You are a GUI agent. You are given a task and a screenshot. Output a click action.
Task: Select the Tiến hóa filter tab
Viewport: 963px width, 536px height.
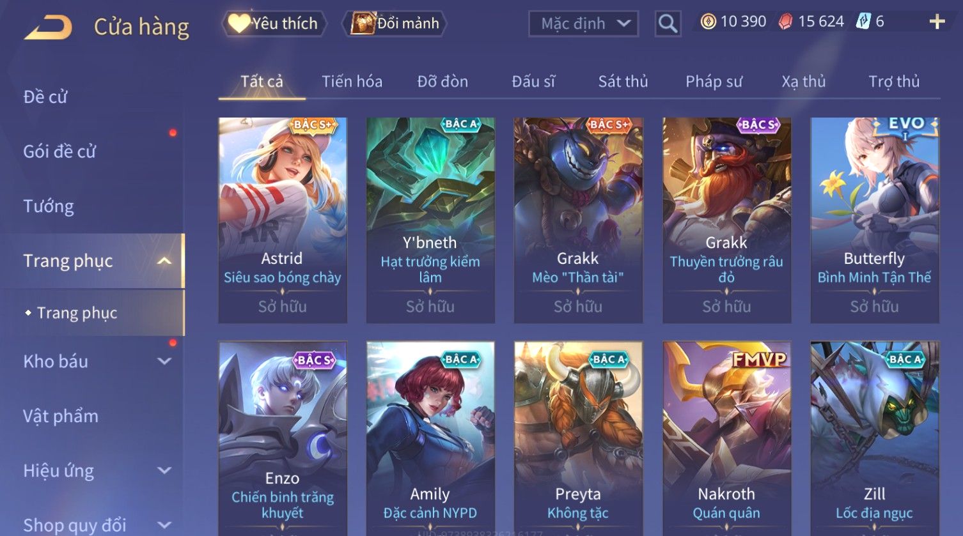(352, 82)
